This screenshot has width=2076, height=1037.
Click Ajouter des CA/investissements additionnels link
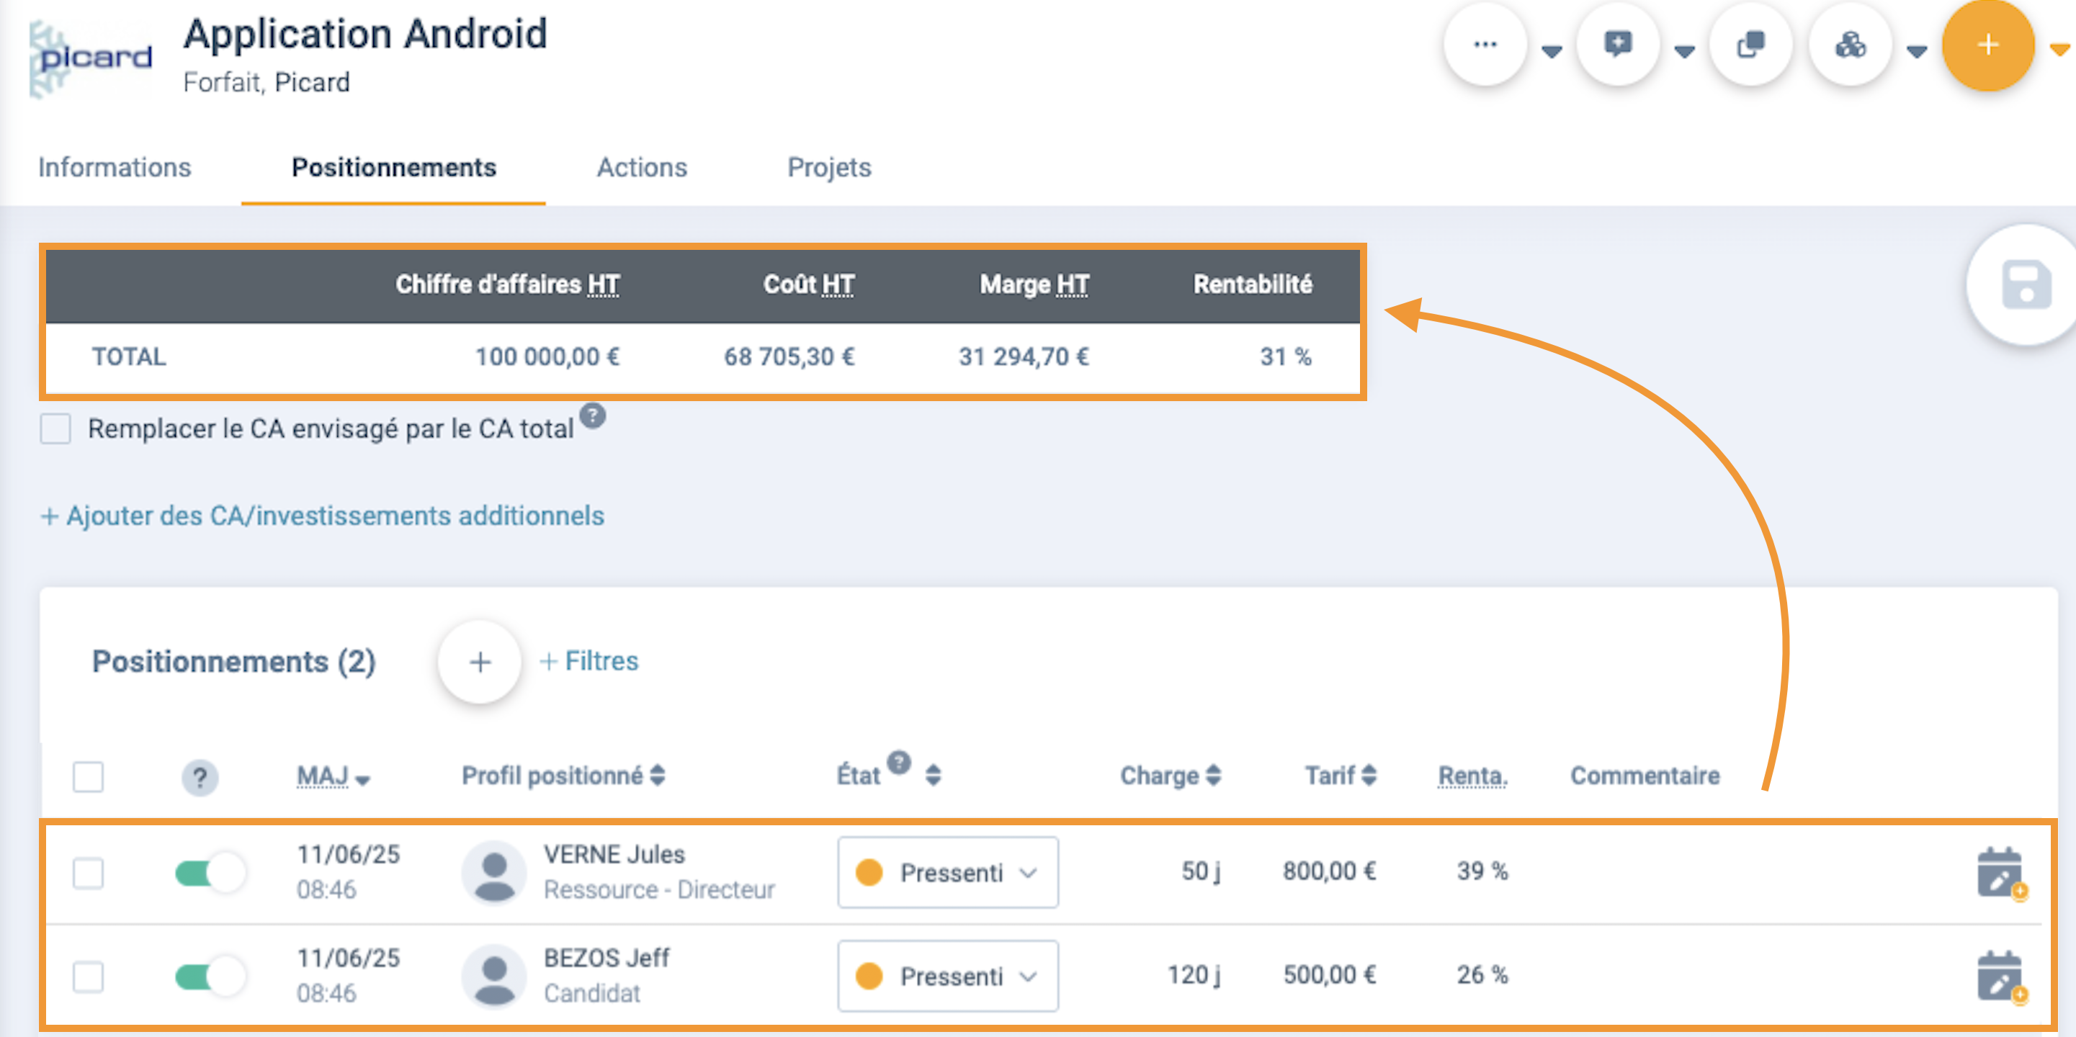click(323, 516)
